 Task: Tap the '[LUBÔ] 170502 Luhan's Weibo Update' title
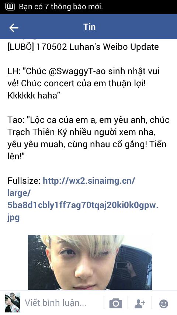tap(83, 47)
